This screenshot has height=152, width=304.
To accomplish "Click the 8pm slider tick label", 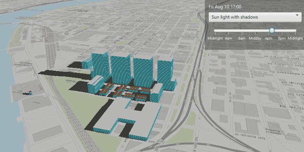I will click(282, 38).
